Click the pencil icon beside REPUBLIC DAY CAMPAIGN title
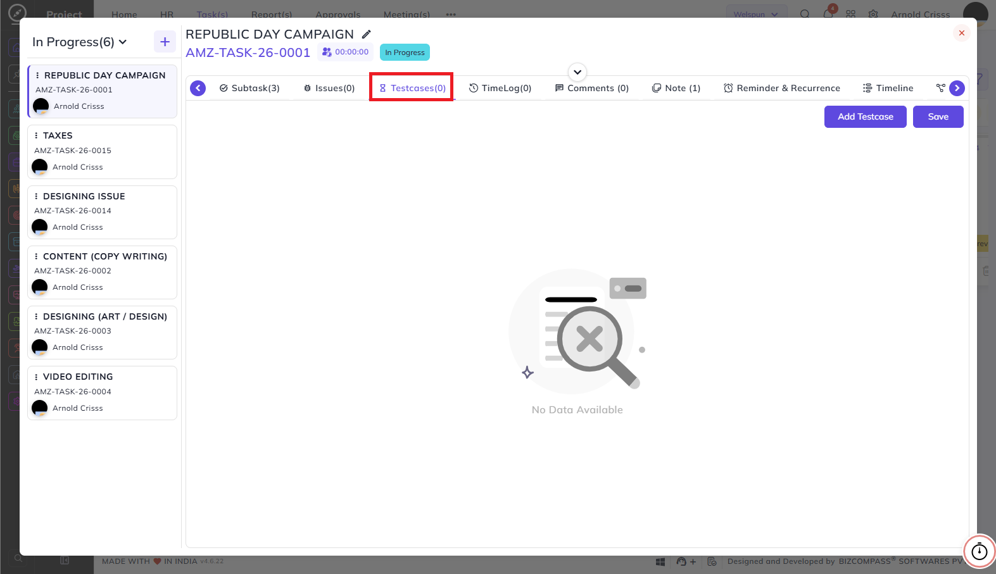The width and height of the screenshot is (996, 574). [x=366, y=34]
